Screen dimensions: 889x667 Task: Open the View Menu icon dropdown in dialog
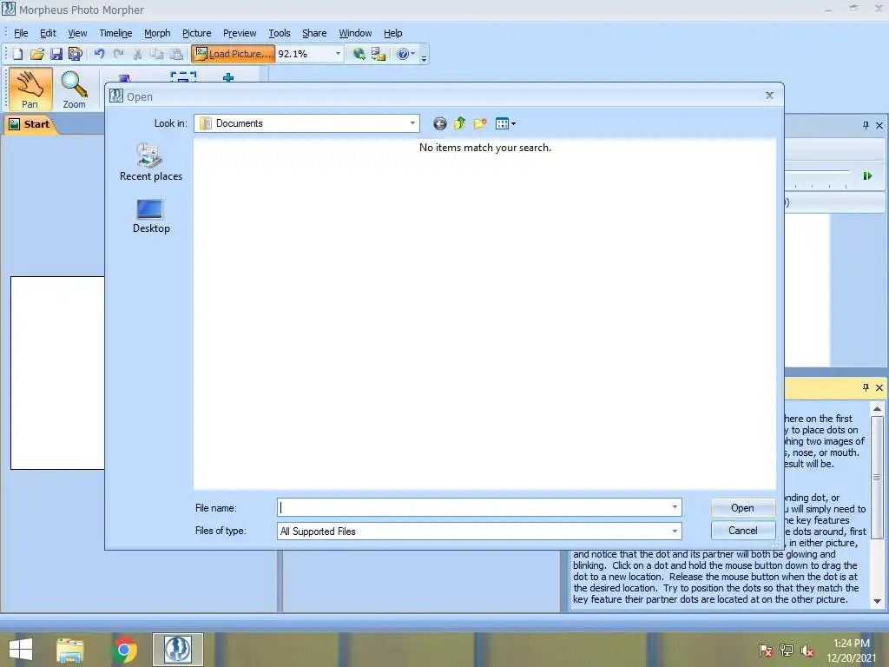505,123
